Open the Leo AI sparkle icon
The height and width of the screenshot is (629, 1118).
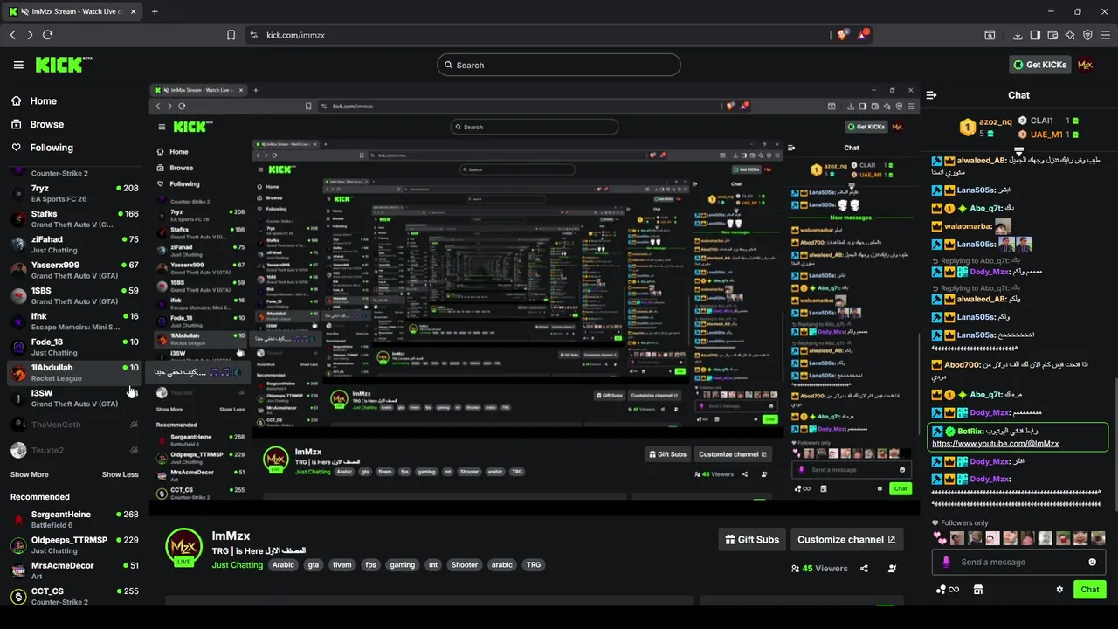pyautogui.click(x=1070, y=35)
